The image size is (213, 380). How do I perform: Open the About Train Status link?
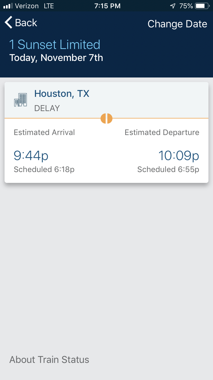point(49,360)
